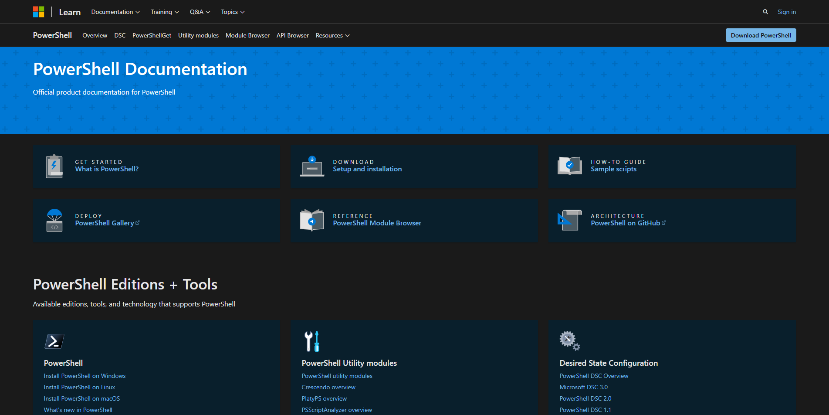Expand the Topics dropdown
This screenshot has width=829, height=415.
coord(233,12)
